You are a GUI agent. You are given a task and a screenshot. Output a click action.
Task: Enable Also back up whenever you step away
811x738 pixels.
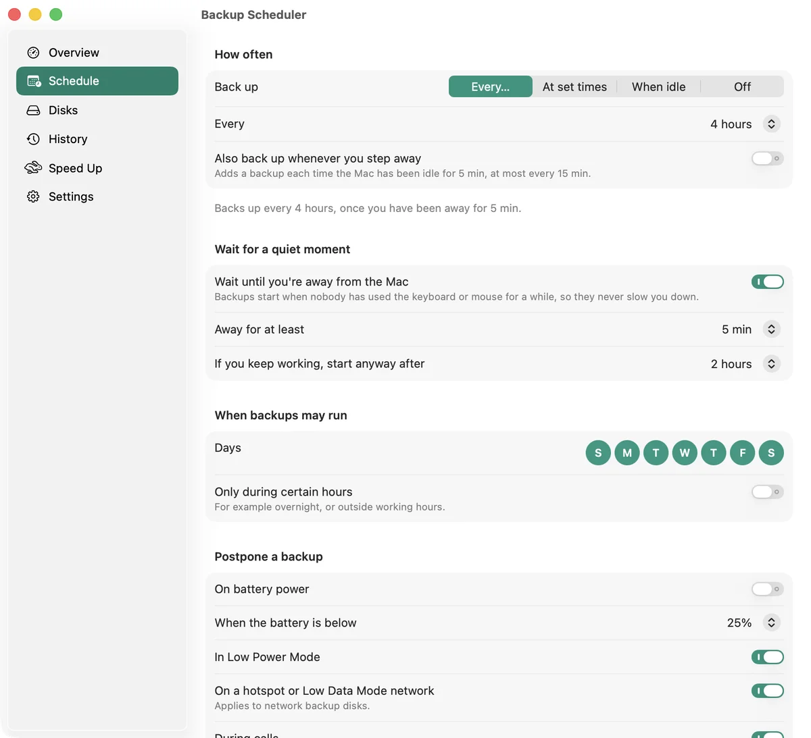(767, 159)
